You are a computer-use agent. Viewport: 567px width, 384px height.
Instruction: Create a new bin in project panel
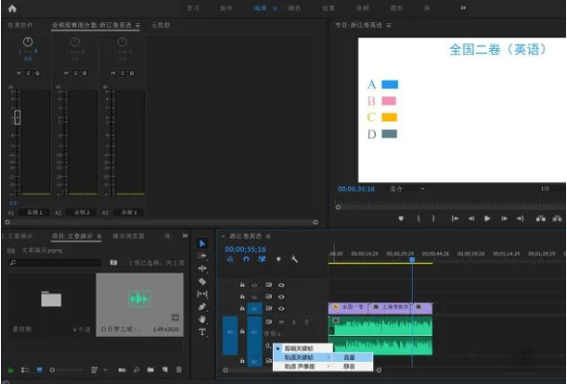coord(150,370)
